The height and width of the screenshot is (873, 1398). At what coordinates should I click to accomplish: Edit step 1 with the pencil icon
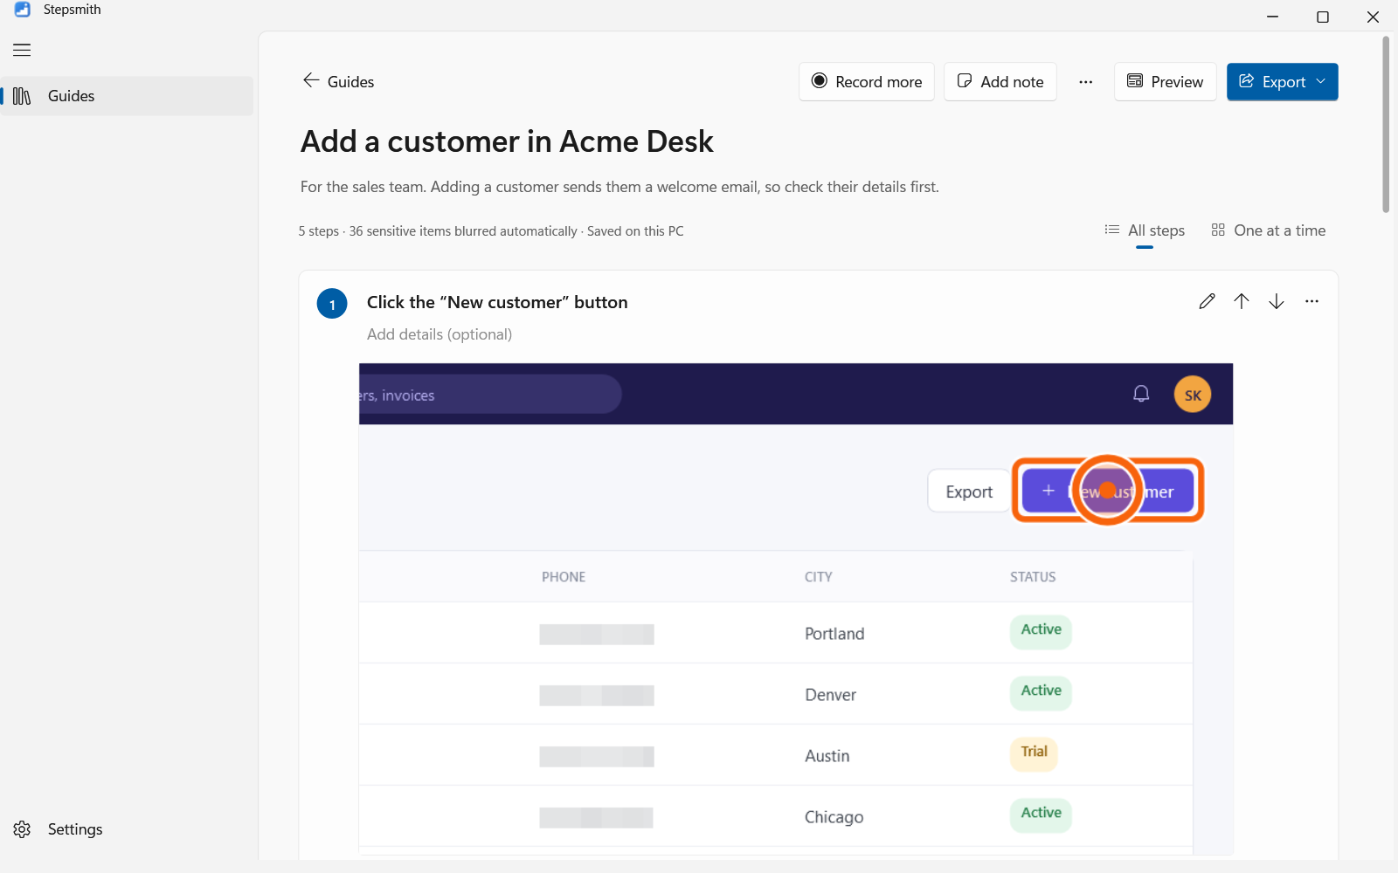coord(1207,301)
